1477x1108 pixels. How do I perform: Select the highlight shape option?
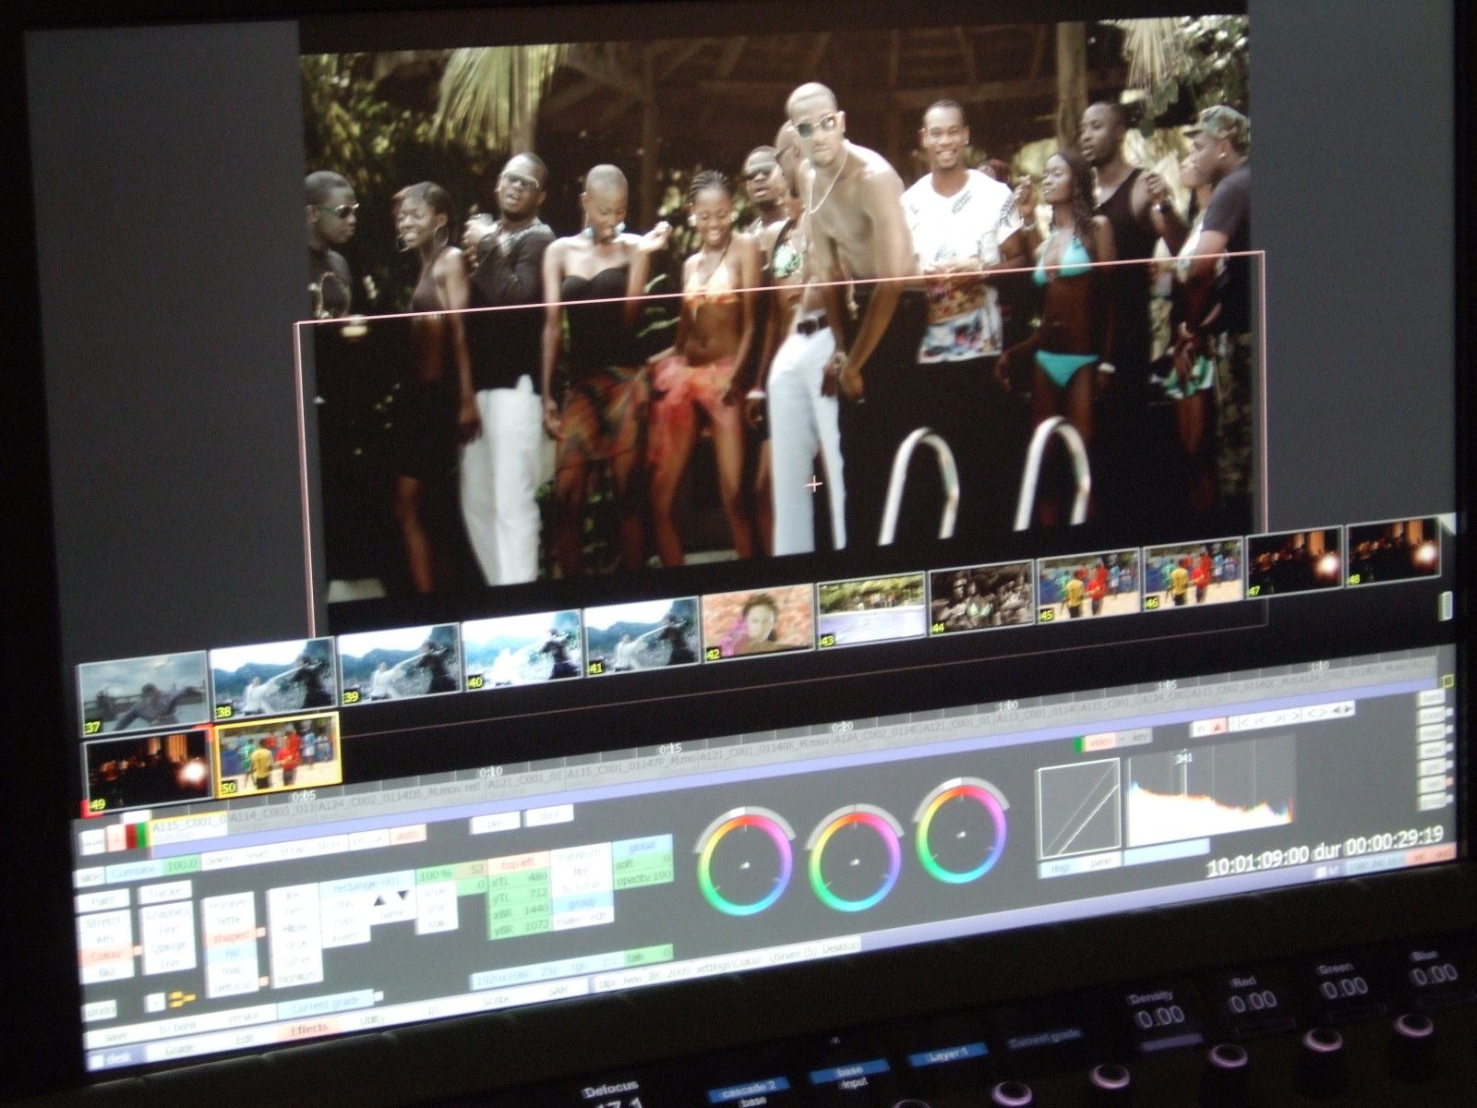[x=297, y=975]
